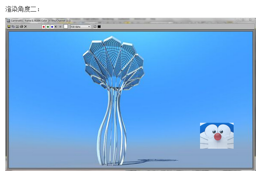Image resolution: width=256 pixels, height=171 pixels.
Task: Maximize the rendered frame window
Action: [x=243, y=20]
